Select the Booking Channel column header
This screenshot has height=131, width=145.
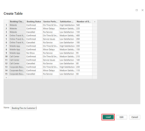(17, 22)
